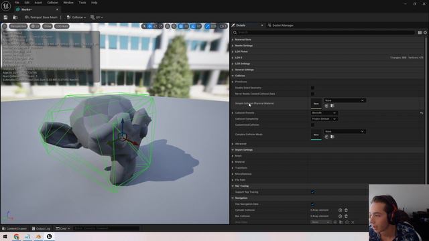Click Reimport Base Mesh button
Image resolution: width=429 pixels, height=241 pixels.
42,17
